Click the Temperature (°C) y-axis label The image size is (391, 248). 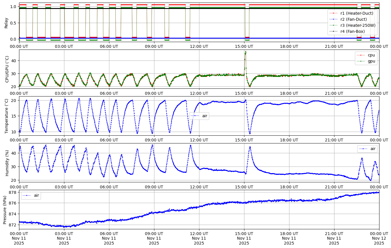point(7,116)
